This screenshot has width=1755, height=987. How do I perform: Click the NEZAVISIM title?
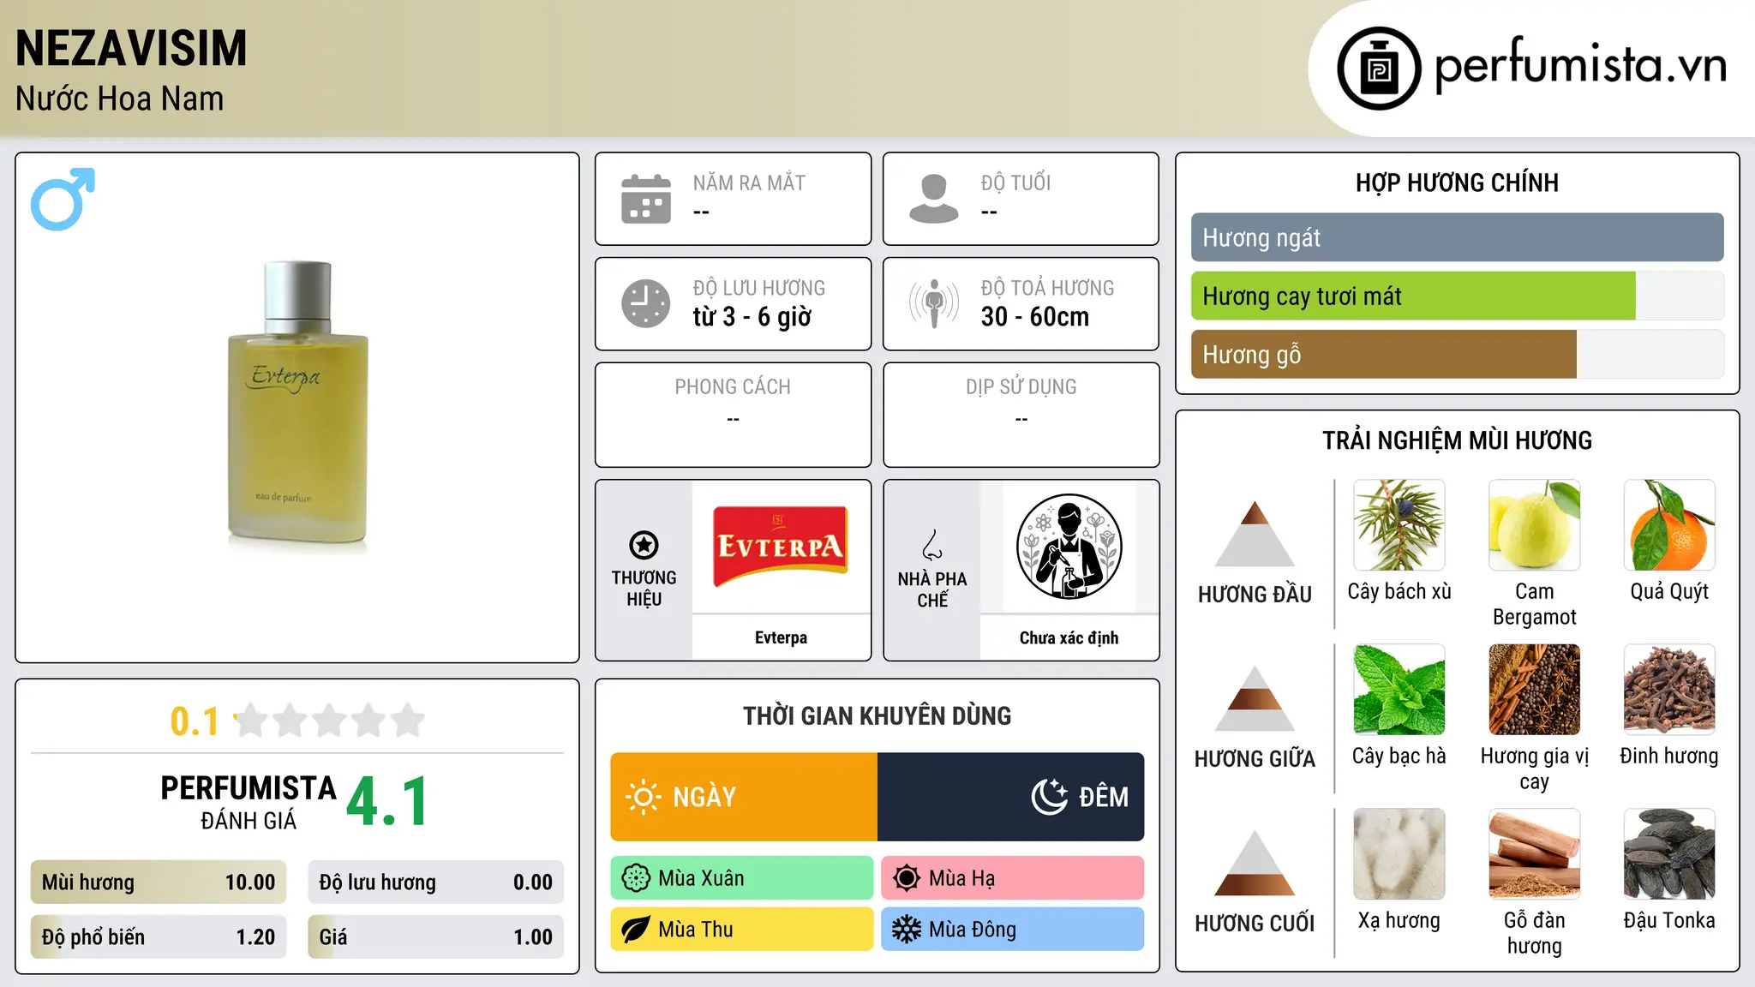tap(131, 48)
